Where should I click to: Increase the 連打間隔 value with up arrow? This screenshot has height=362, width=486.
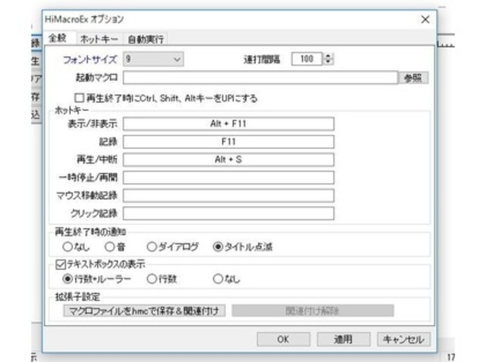coord(329,56)
